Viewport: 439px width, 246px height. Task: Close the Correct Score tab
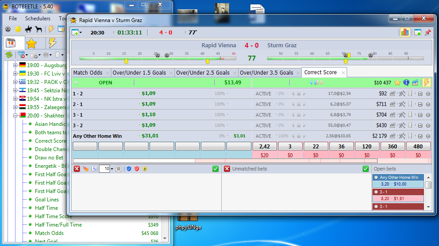(x=343, y=73)
